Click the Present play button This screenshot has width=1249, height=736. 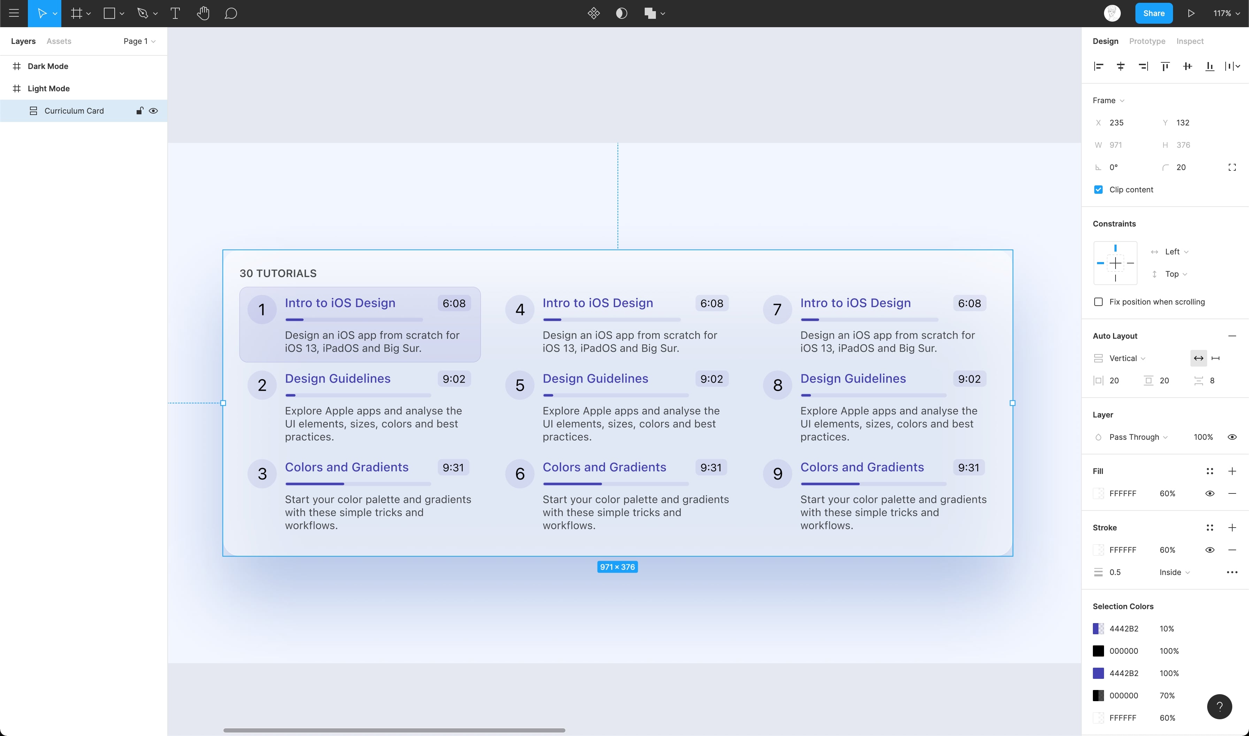(1191, 13)
